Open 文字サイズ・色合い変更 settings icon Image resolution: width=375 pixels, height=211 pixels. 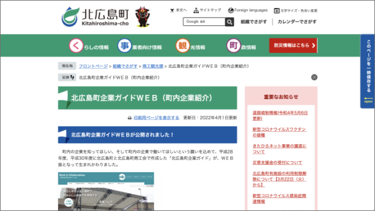point(277,11)
